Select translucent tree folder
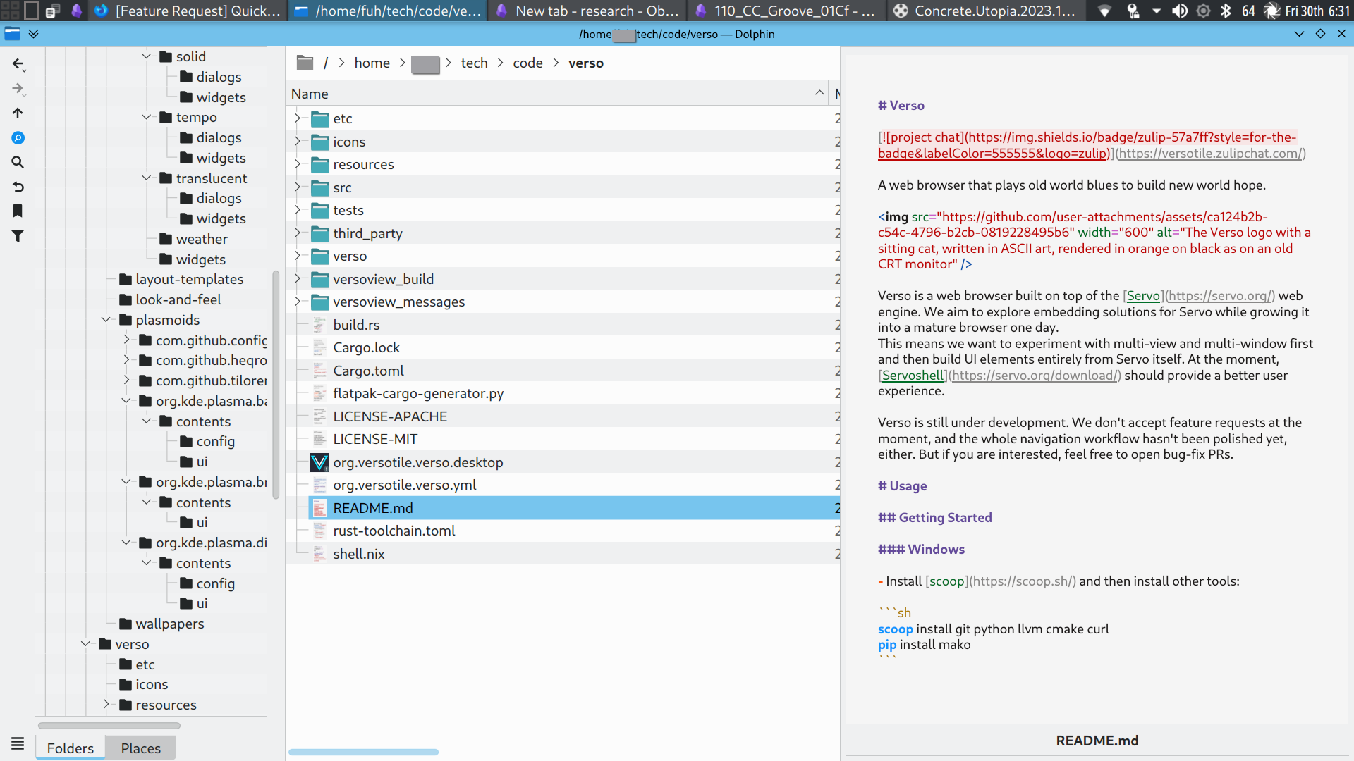This screenshot has width=1354, height=761. click(x=211, y=178)
